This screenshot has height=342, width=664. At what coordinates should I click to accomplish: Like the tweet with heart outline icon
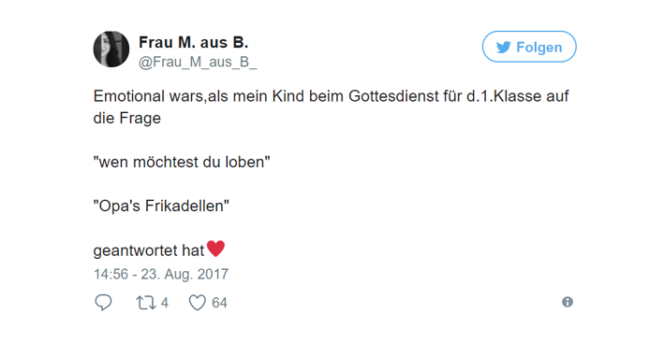pos(198,303)
